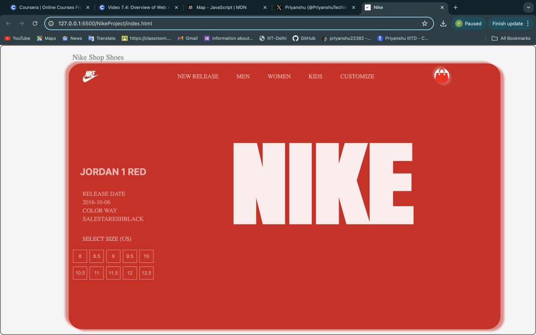Click the 2016-10-06 release date text
The height and width of the screenshot is (335, 536).
pos(96,202)
